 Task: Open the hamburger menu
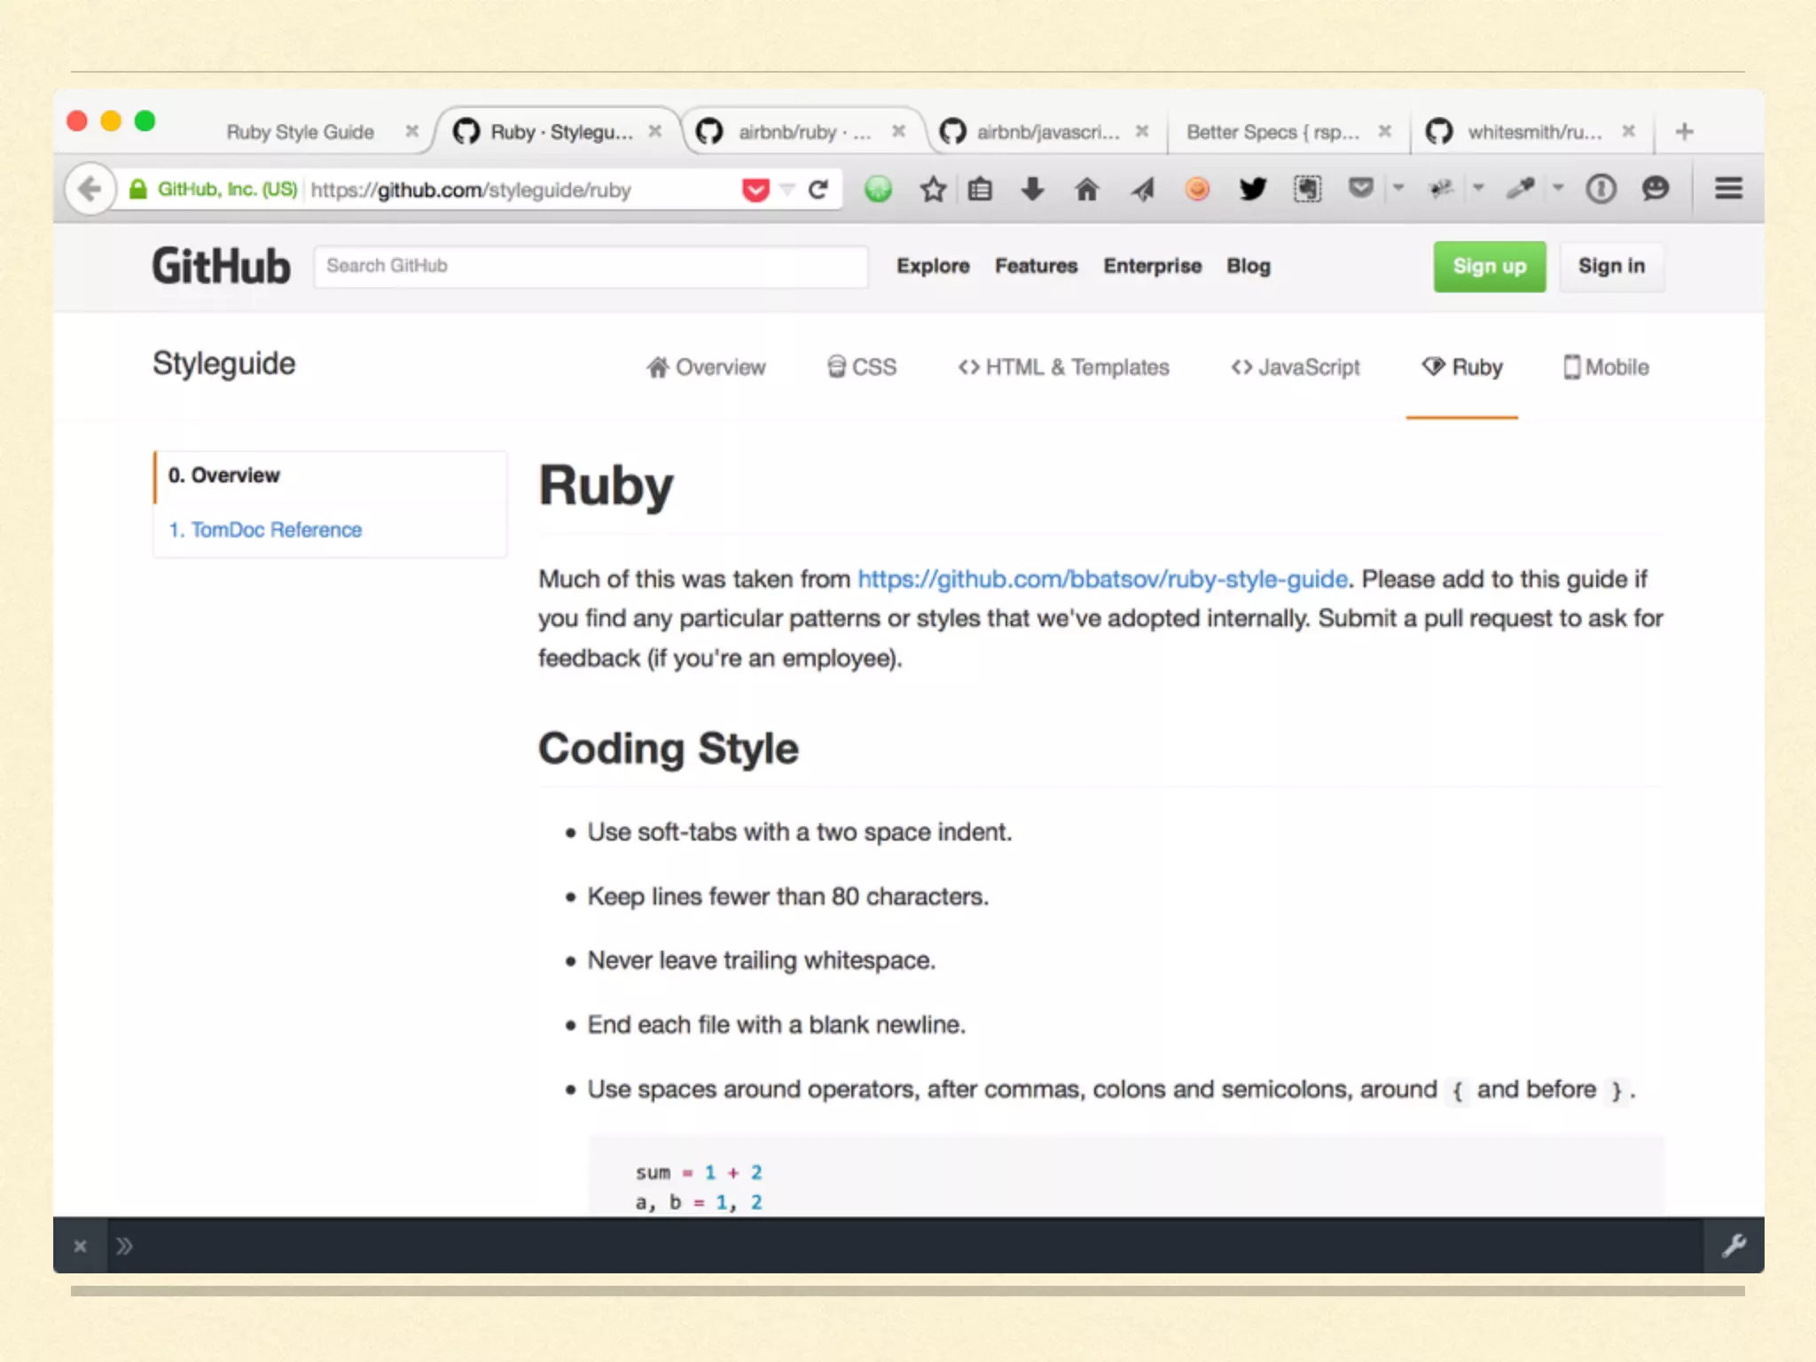pyautogui.click(x=1728, y=189)
